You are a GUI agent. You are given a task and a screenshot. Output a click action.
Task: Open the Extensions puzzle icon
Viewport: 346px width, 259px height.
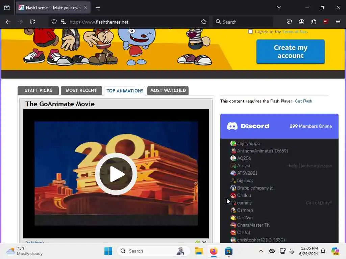coord(314,22)
